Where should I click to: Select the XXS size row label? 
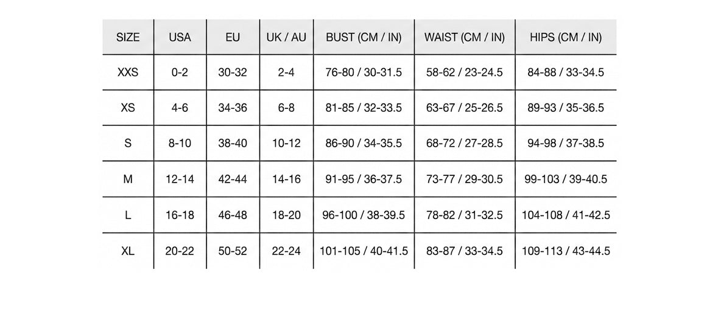click(x=128, y=72)
